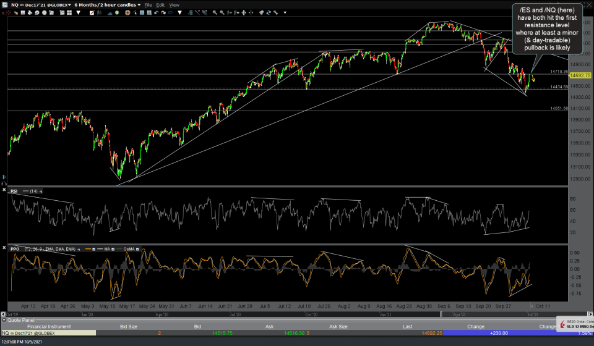This screenshot has height=346, width=594.
Task: Open the four-pane grid layout icon
Action: coord(69,12)
